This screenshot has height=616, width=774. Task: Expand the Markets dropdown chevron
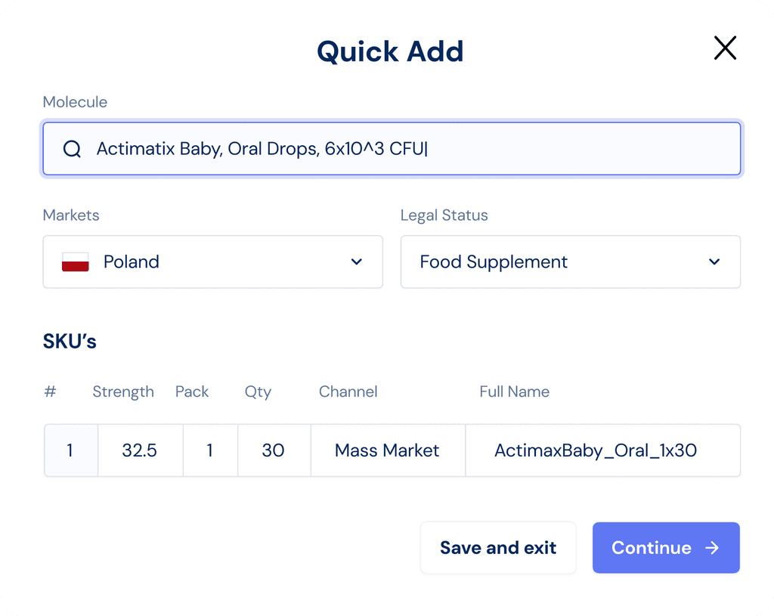[x=357, y=262]
